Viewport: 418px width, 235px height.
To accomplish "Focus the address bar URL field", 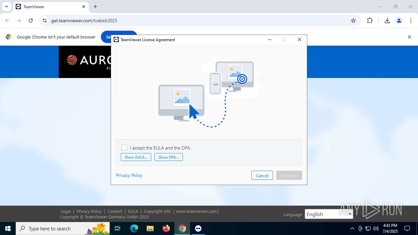I will pyautogui.click(x=199, y=21).
